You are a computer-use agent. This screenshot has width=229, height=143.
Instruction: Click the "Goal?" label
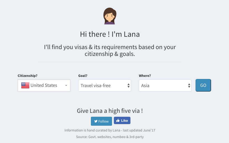[83, 76]
